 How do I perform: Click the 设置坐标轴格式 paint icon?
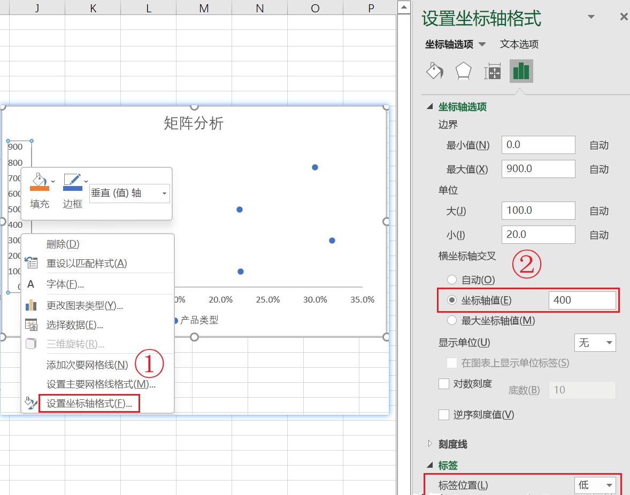pos(31,403)
